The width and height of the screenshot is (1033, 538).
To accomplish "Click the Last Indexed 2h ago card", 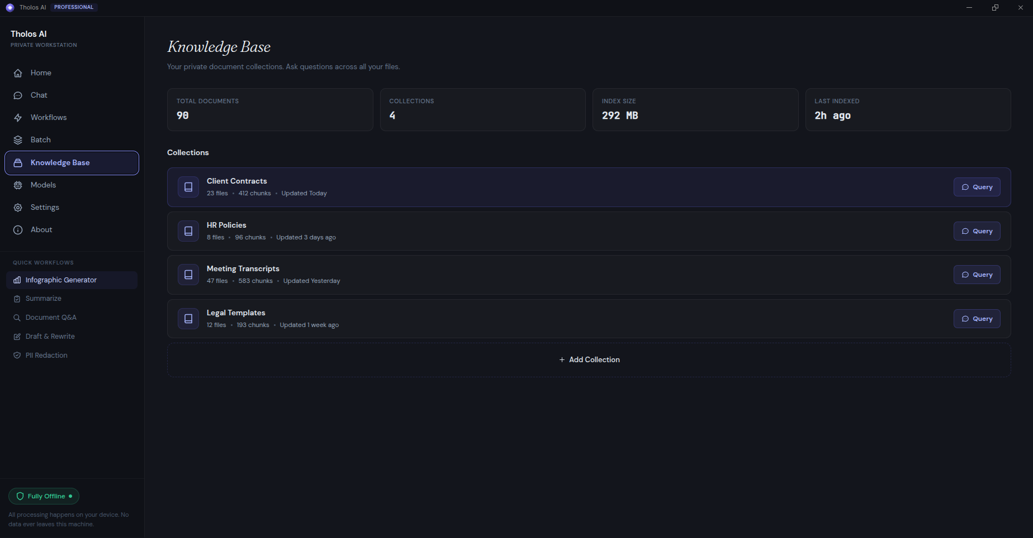I will pyautogui.click(x=908, y=109).
